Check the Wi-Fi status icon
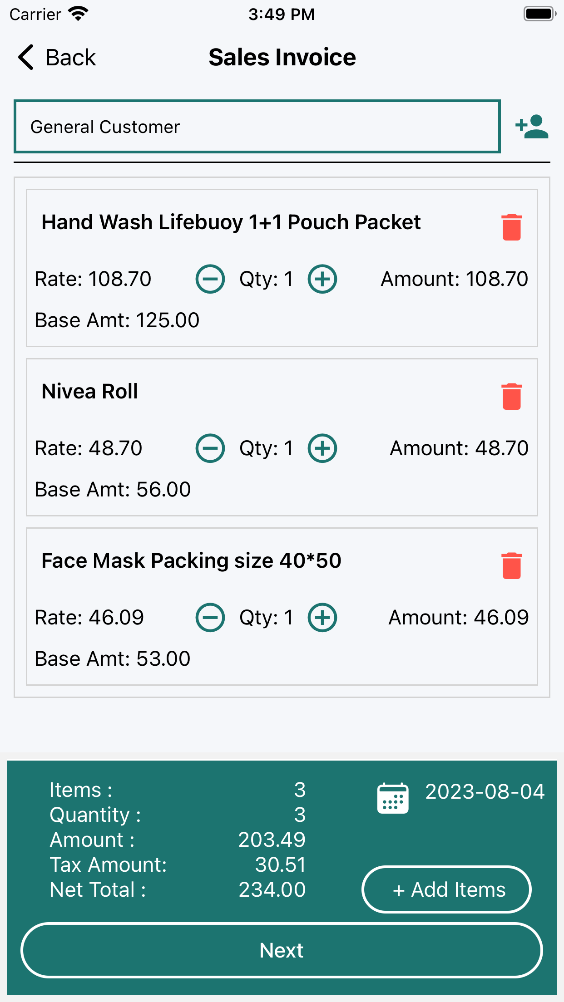This screenshot has height=1002, width=564. click(x=78, y=14)
